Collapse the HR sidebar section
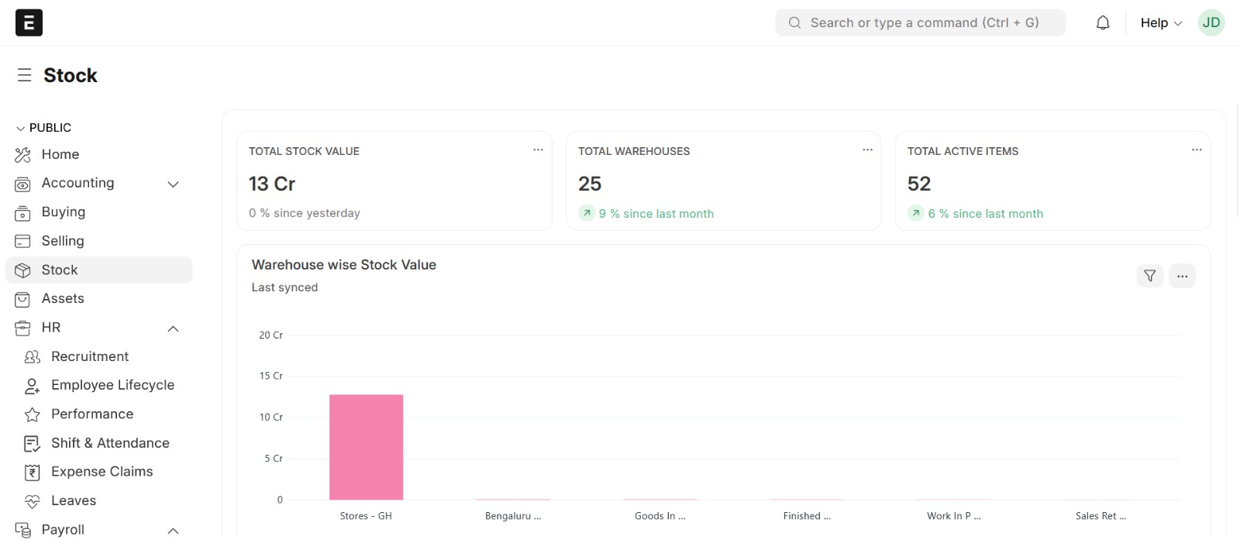The width and height of the screenshot is (1240, 540). (x=174, y=328)
